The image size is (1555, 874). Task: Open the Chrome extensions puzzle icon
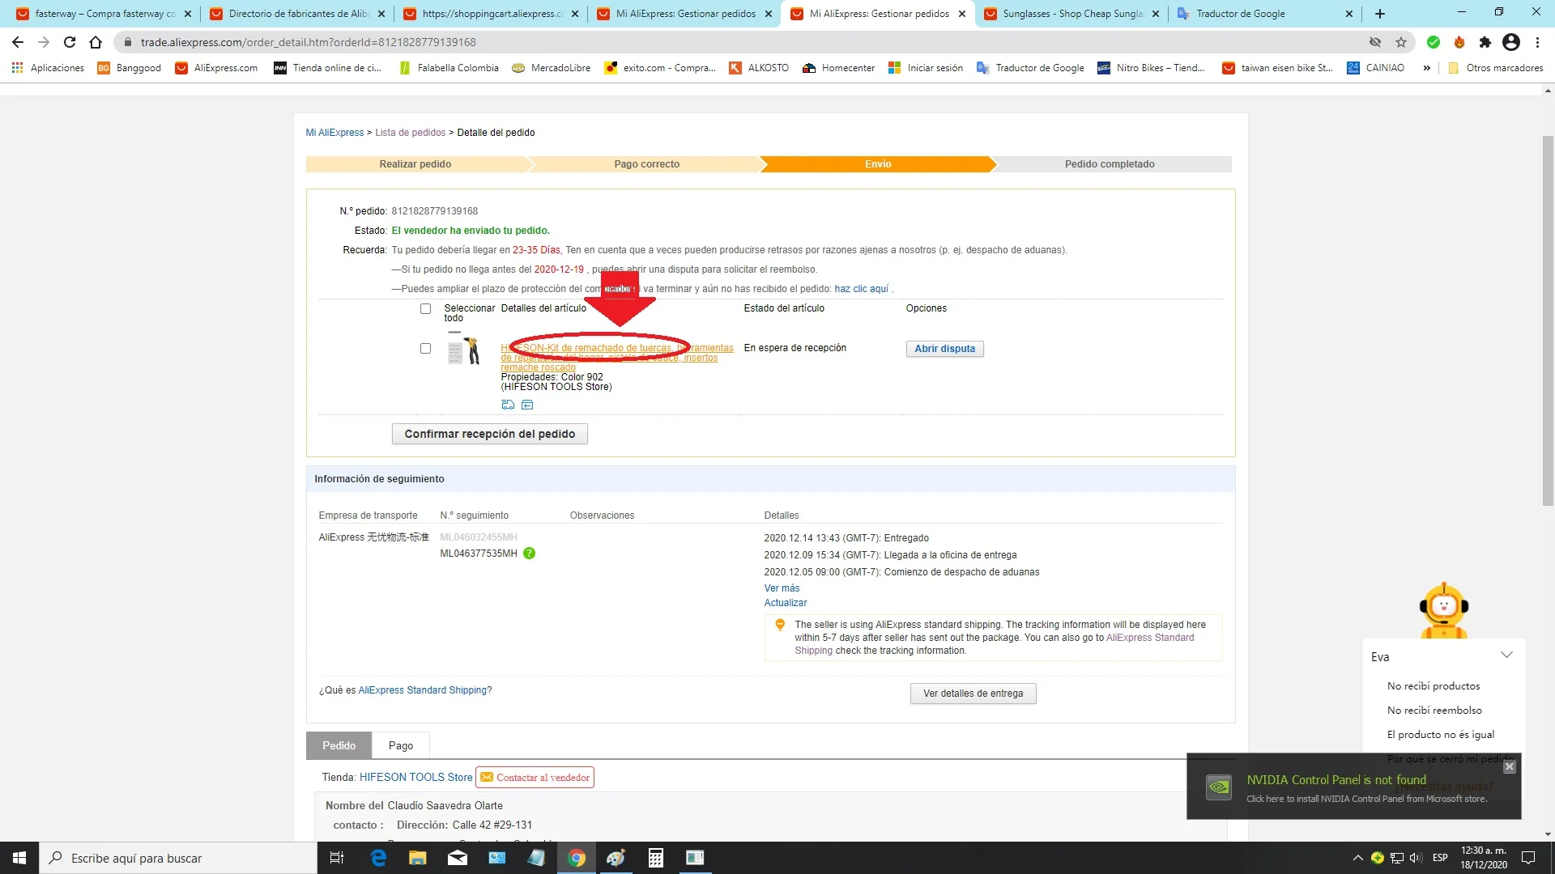pos(1485,42)
